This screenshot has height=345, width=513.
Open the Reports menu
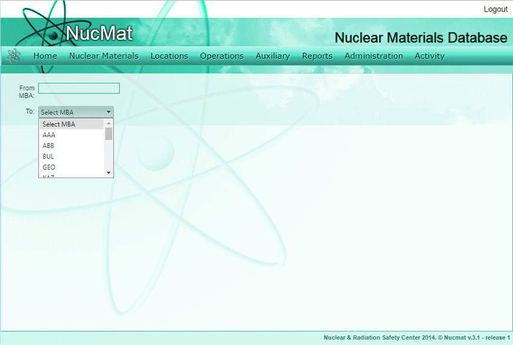tap(317, 56)
